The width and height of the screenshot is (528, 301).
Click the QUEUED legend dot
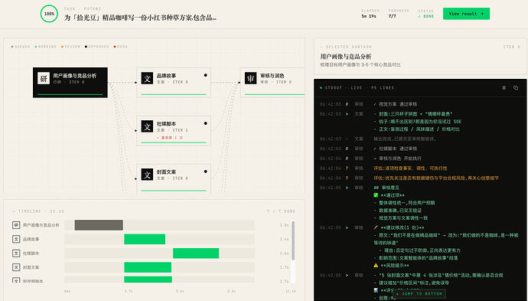pos(12,47)
